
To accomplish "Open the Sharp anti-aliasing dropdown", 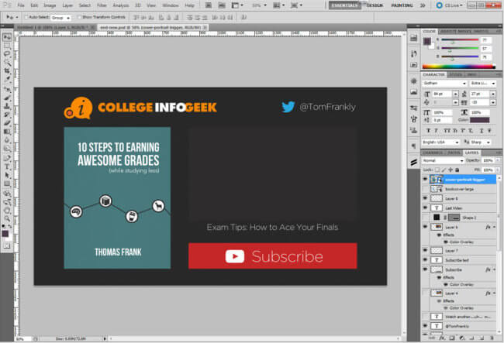I will coord(481,142).
